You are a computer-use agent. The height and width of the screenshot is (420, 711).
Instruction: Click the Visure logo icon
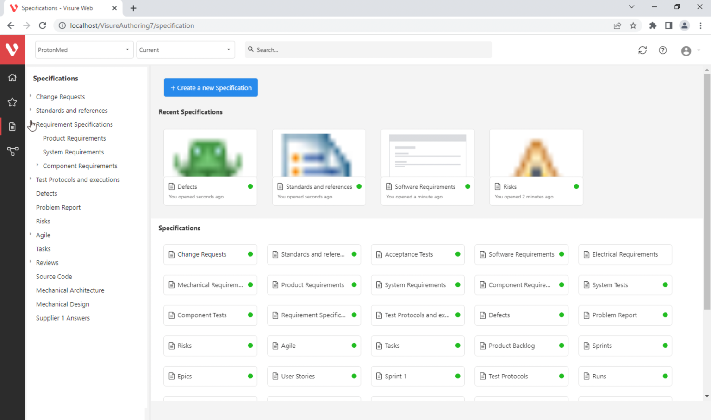pos(12,49)
